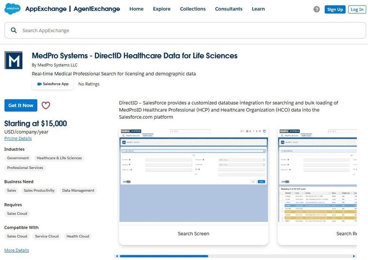368x260 pixels.
Task: Click the Health Cloud tag
Action: (78, 236)
